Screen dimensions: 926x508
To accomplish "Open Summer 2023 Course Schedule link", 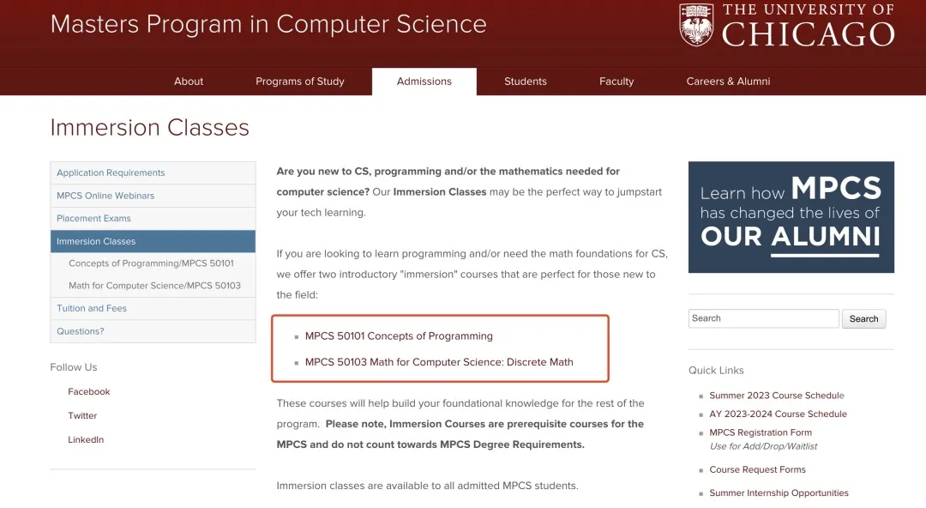I will (777, 396).
